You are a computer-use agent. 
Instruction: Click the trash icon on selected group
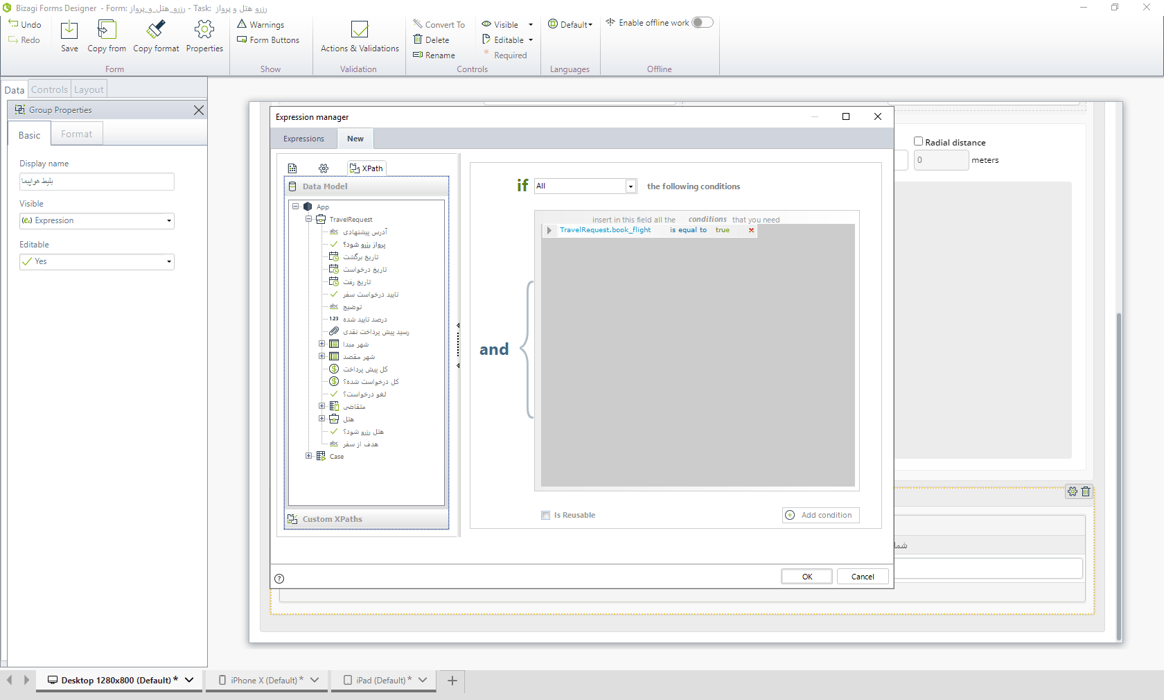1086,491
